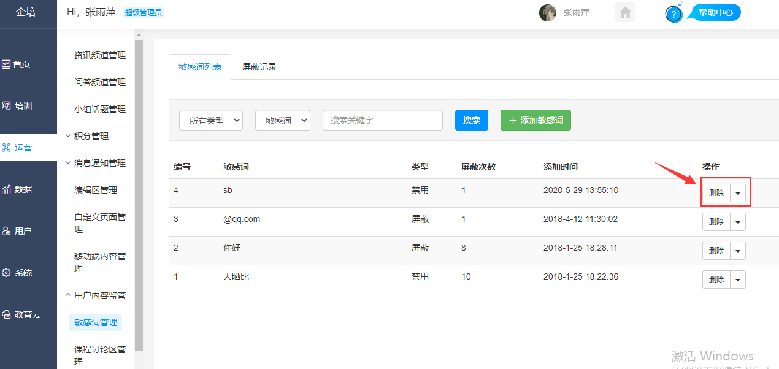779x369 pixels.
Task: Open the 所有类型 type dropdown
Action: (x=211, y=121)
